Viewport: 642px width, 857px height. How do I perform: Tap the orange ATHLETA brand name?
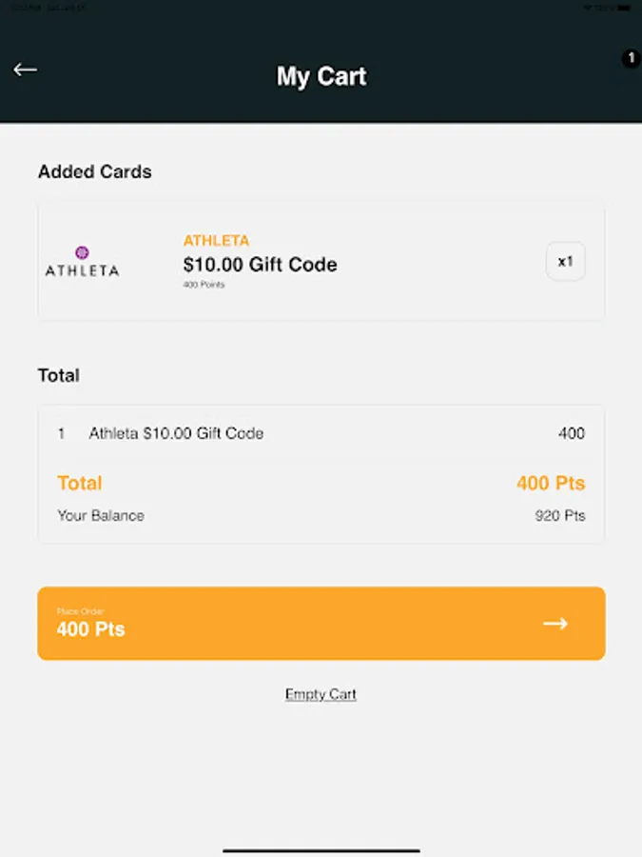(x=216, y=241)
